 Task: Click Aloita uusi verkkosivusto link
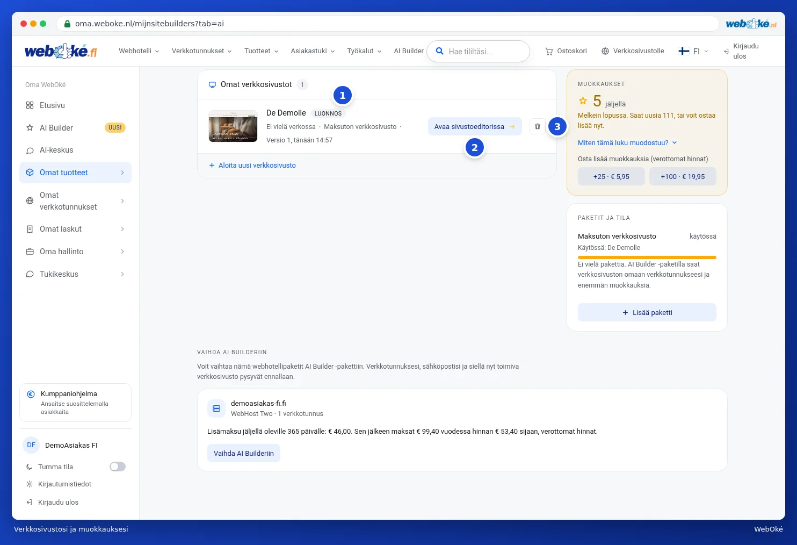click(252, 166)
